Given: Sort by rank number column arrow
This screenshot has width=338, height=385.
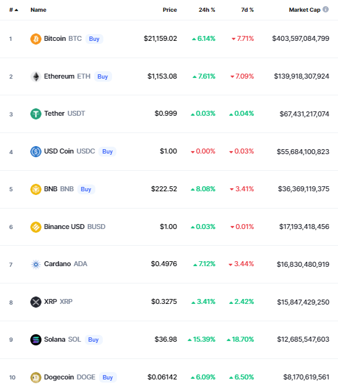Looking at the screenshot, I should click(17, 10).
